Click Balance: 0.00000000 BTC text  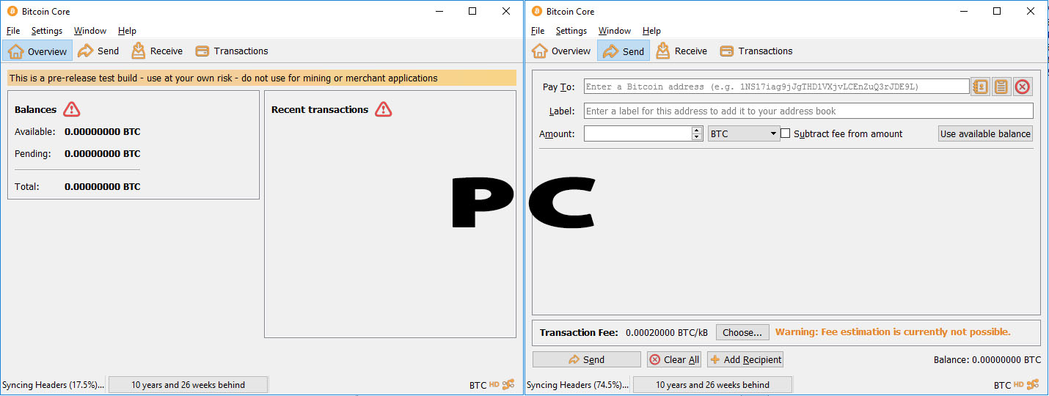(x=987, y=360)
